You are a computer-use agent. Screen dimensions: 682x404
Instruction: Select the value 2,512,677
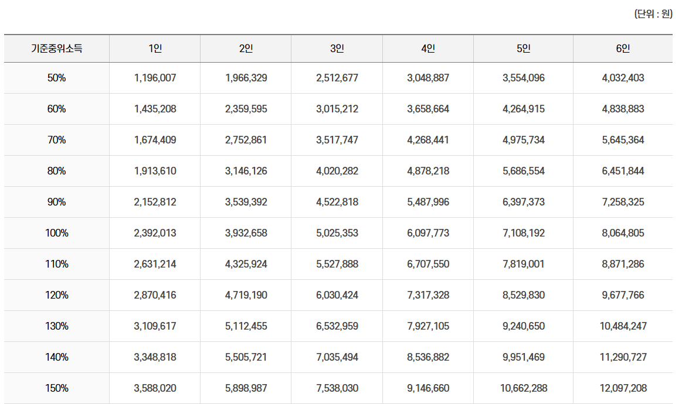[337, 78]
